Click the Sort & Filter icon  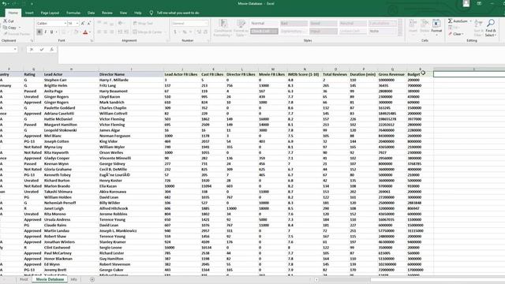[x=478, y=28]
